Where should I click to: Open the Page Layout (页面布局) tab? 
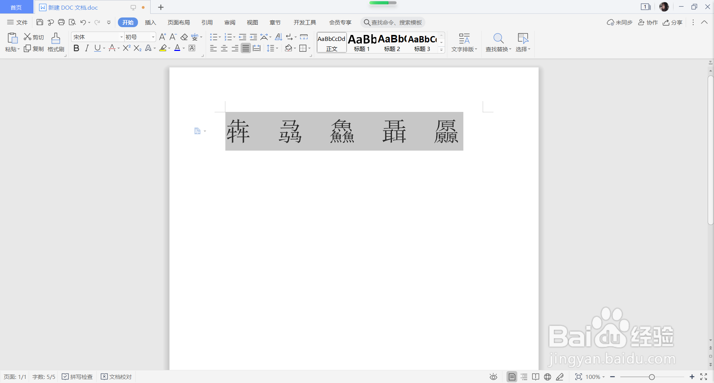point(178,22)
